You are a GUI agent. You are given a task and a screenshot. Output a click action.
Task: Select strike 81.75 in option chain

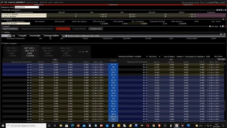[x=113, y=64]
